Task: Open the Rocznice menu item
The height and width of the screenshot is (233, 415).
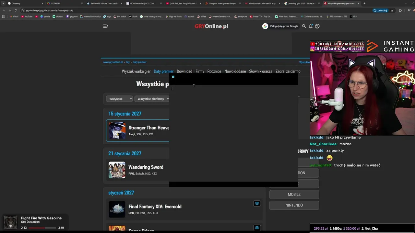Action: click(x=214, y=71)
